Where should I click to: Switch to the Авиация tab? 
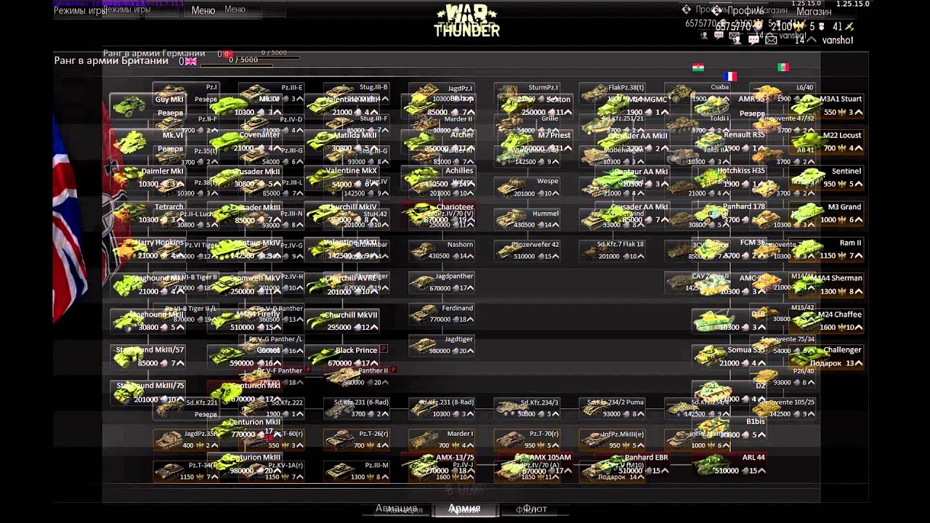pyautogui.click(x=397, y=508)
